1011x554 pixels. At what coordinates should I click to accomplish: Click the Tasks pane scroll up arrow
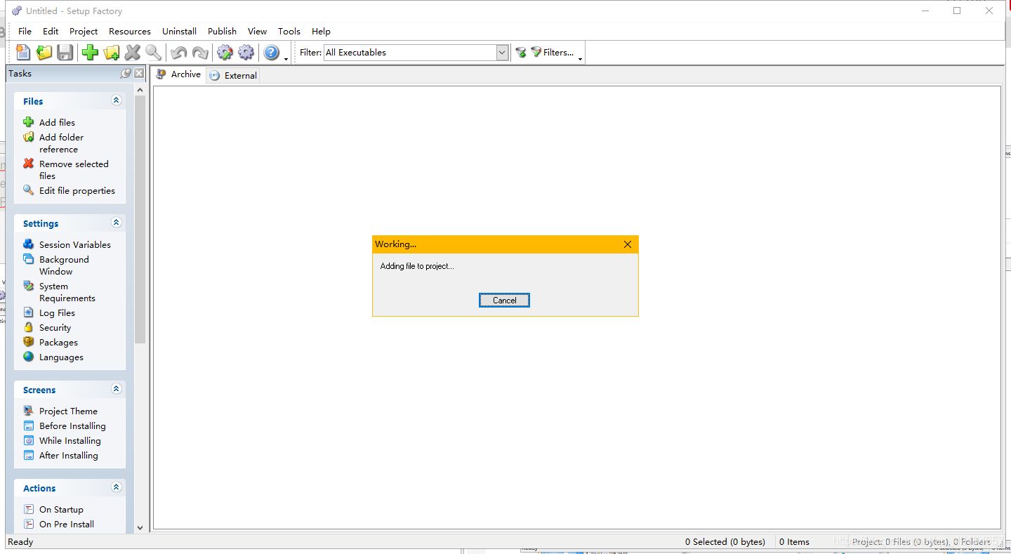140,90
